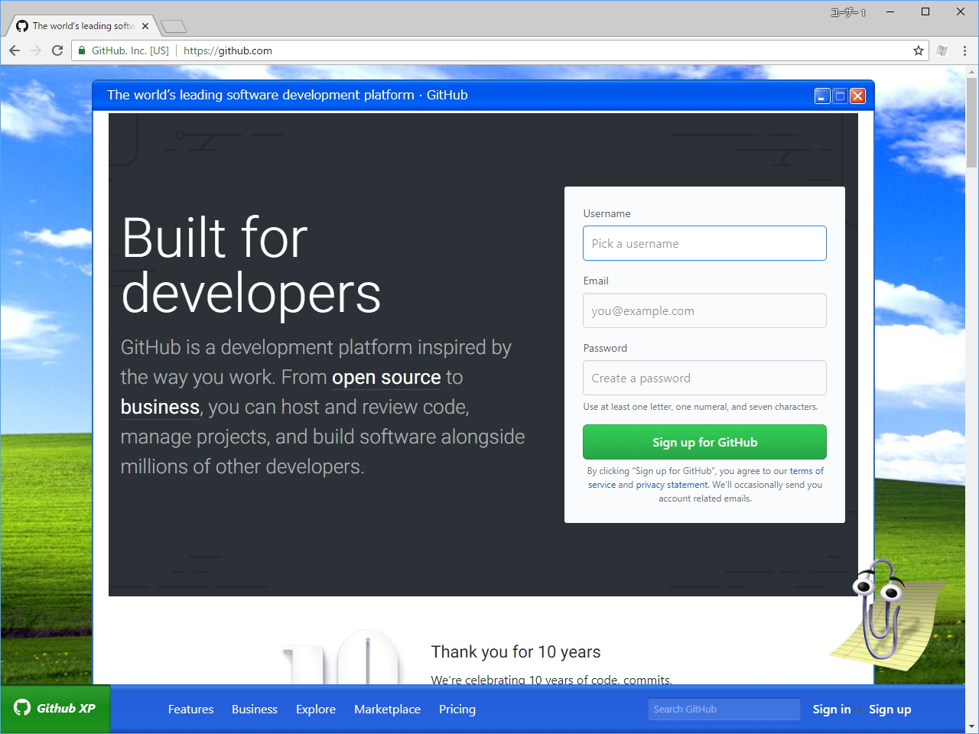The width and height of the screenshot is (979, 734).
Task: Focus the Password input field
Action: tap(704, 378)
